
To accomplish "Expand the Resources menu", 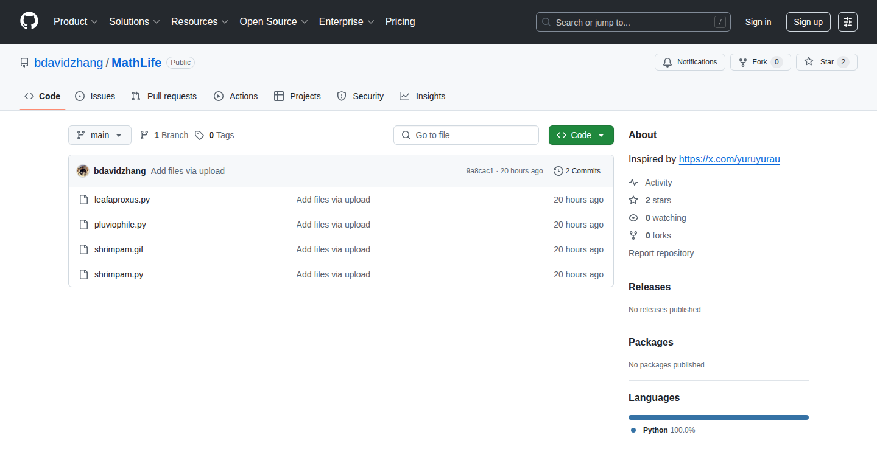I will coord(200,22).
